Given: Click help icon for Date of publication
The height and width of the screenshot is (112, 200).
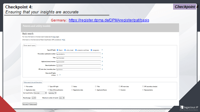Looking at the screenshot, I should [102, 65].
